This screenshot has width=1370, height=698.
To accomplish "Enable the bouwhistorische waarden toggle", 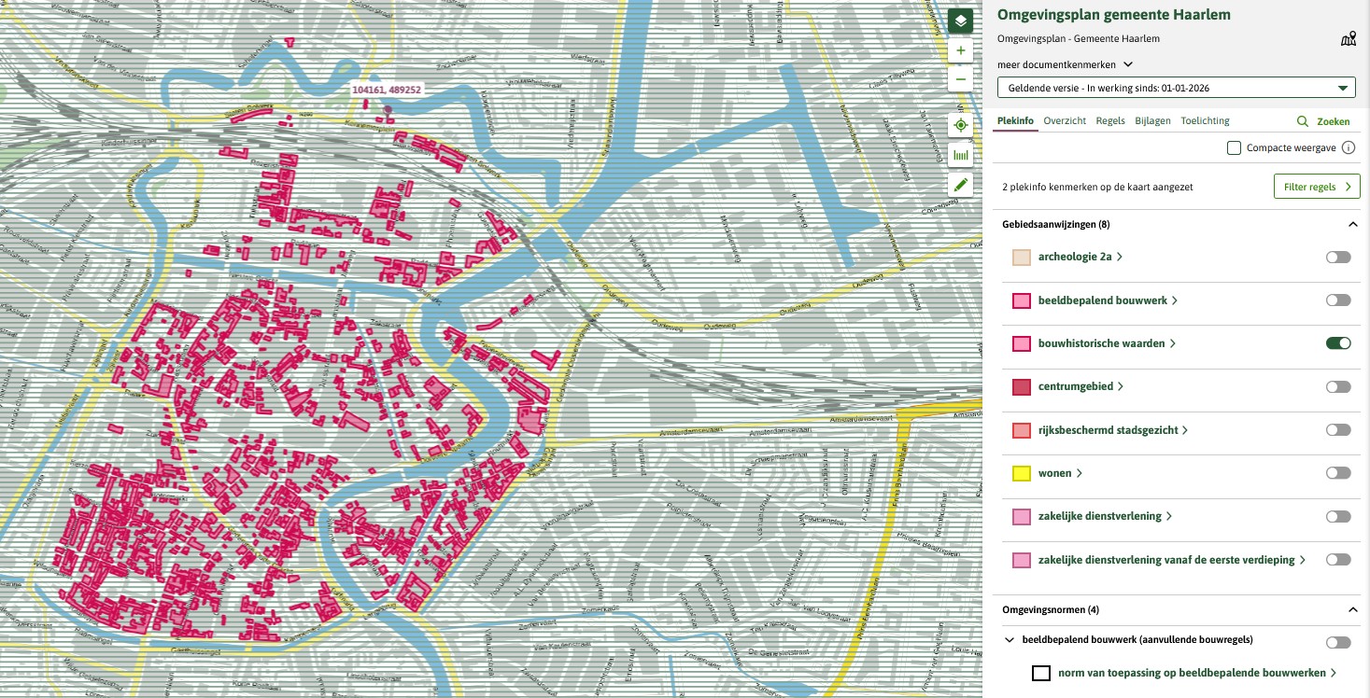I will tap(1337, 342).
